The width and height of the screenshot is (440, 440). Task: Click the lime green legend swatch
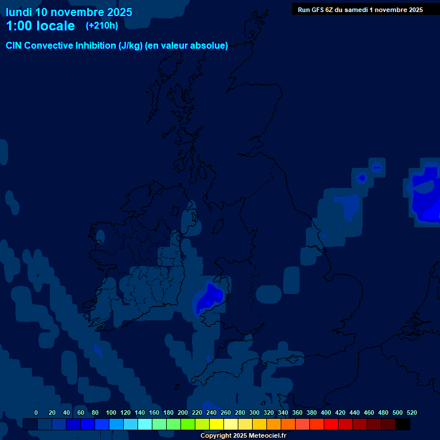[x=187, y=425]
